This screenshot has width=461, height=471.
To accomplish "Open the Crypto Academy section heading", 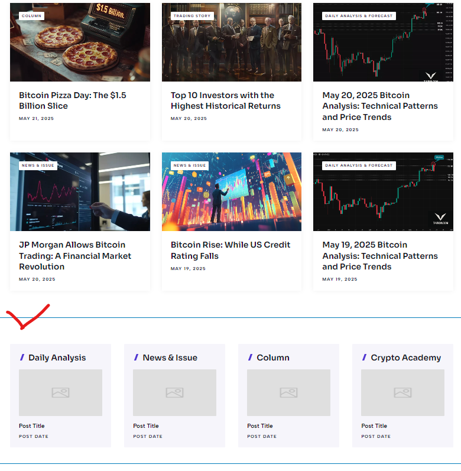I will 406,358.
